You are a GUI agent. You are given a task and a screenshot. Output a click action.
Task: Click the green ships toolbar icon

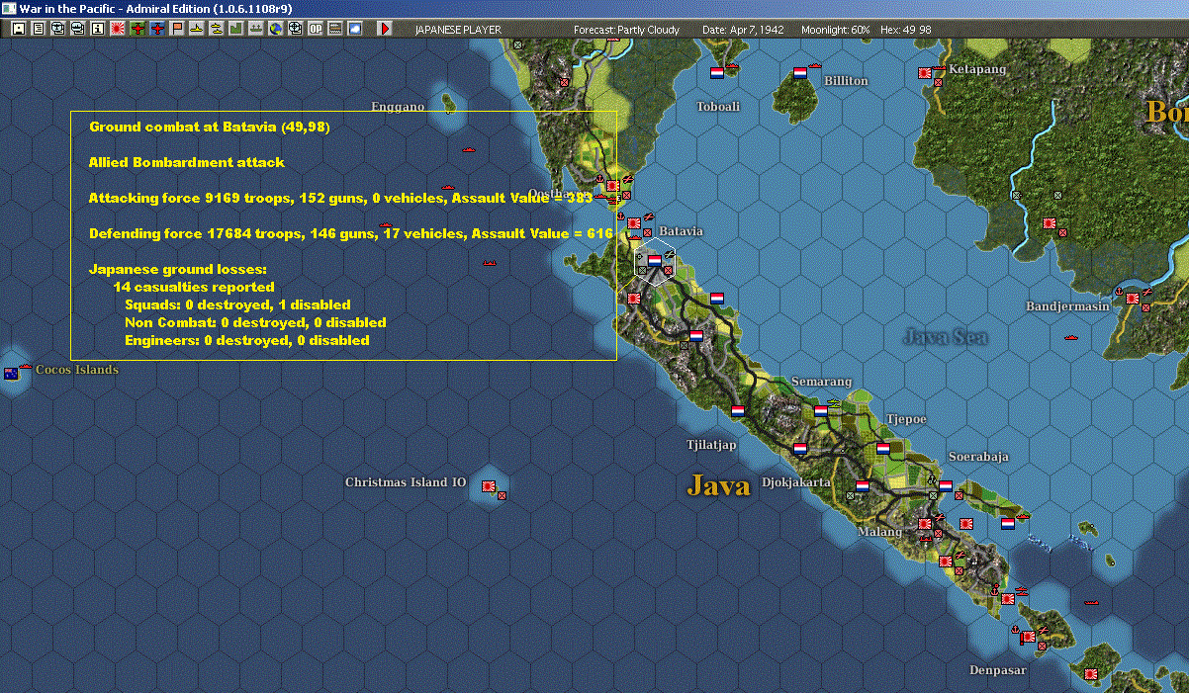tap(255, 29)
